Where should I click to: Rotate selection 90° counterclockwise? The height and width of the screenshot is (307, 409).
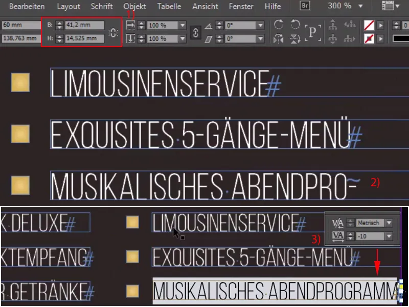295,25
